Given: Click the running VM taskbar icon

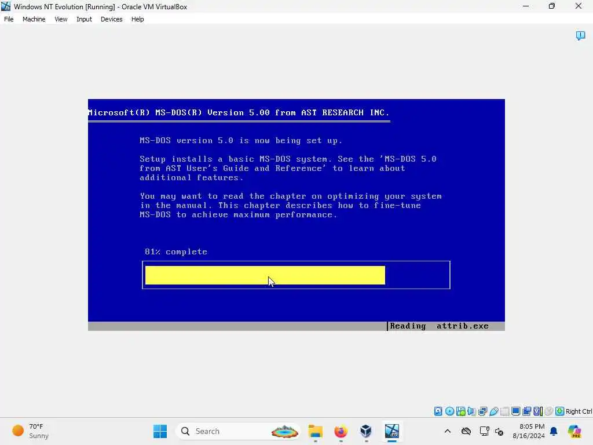Looking at the screenshot, I should tap(392, 431).
